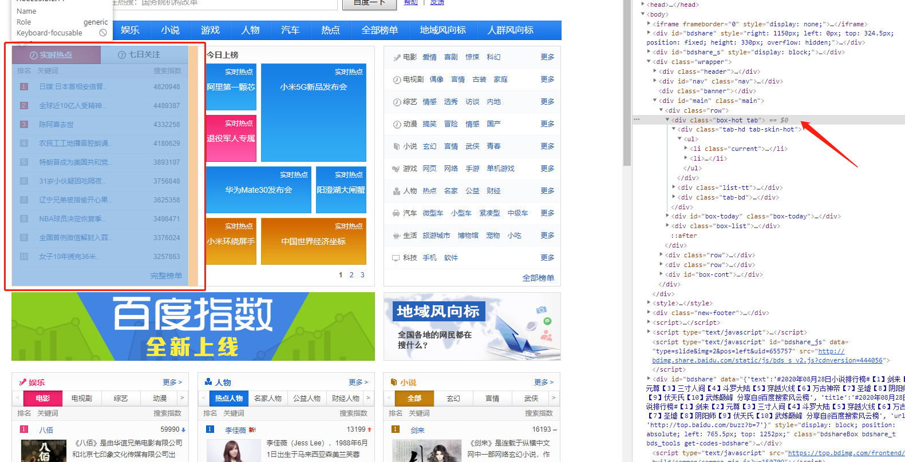Collapse the body element in DevTools

tap(643, 14)
